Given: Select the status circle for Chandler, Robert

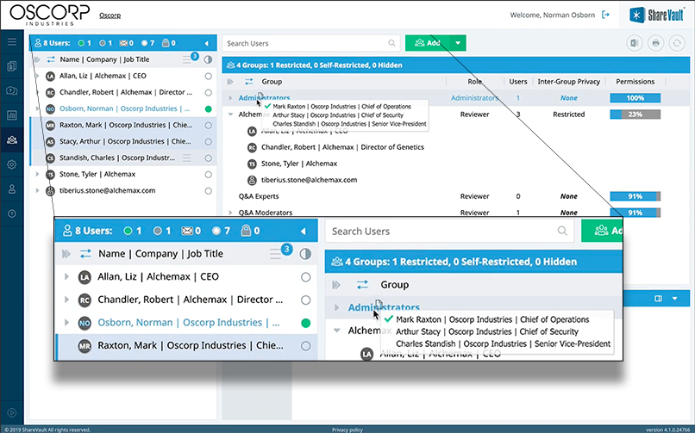Looking at the screenshot, I should click(x=209, y=92).
